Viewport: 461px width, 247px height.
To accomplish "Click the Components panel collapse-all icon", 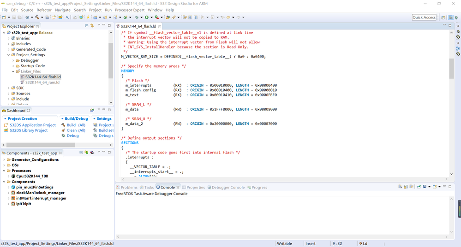I will tap(81, 153).
